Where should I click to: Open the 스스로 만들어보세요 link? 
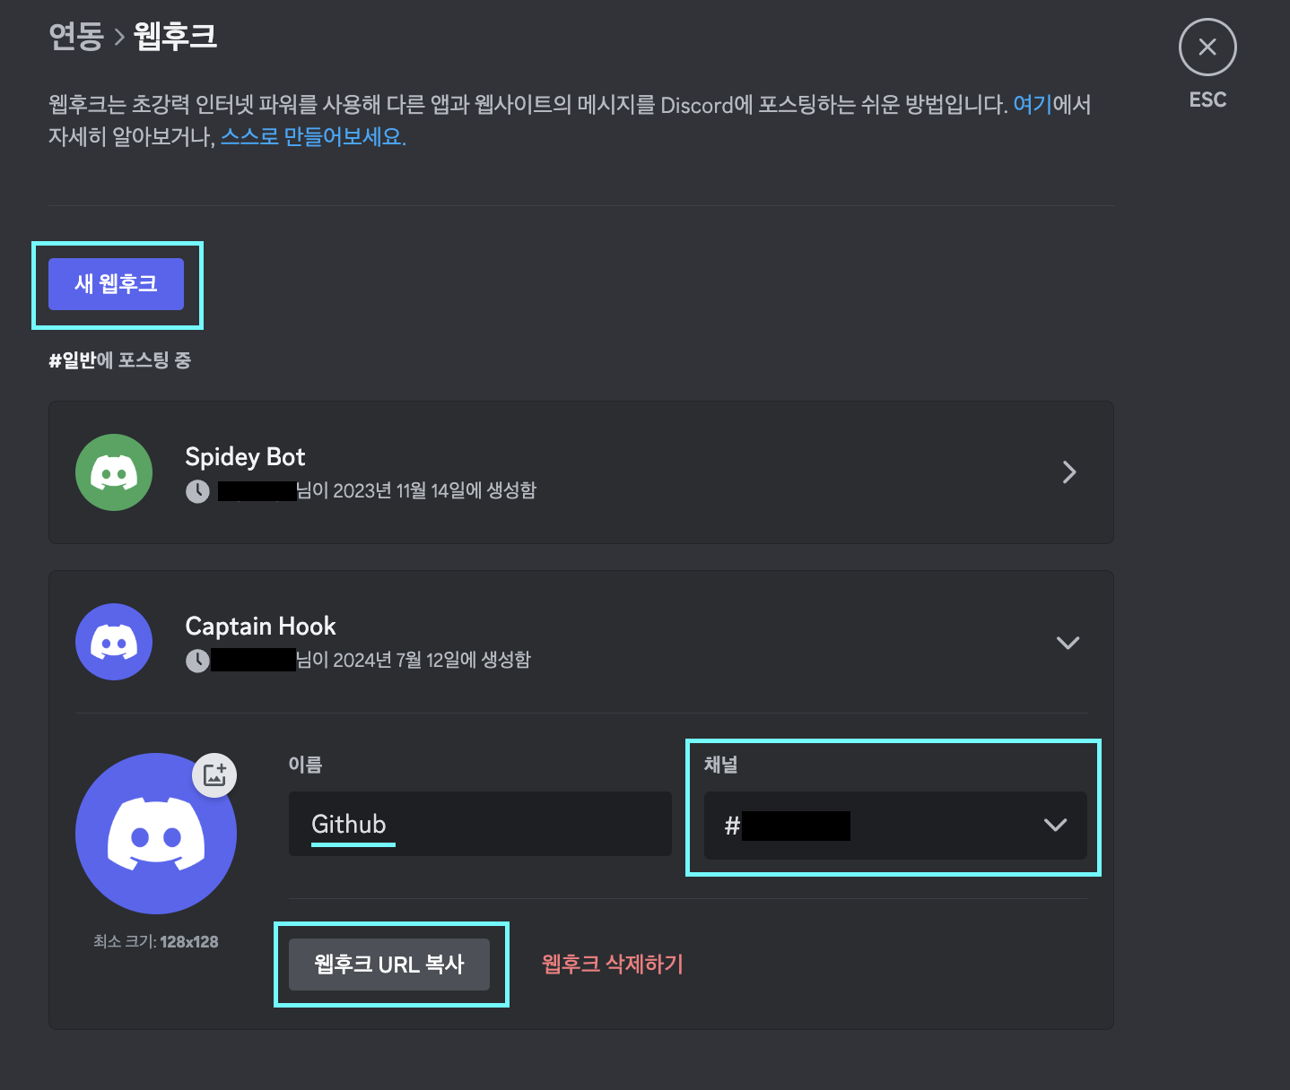click(313, 137)
